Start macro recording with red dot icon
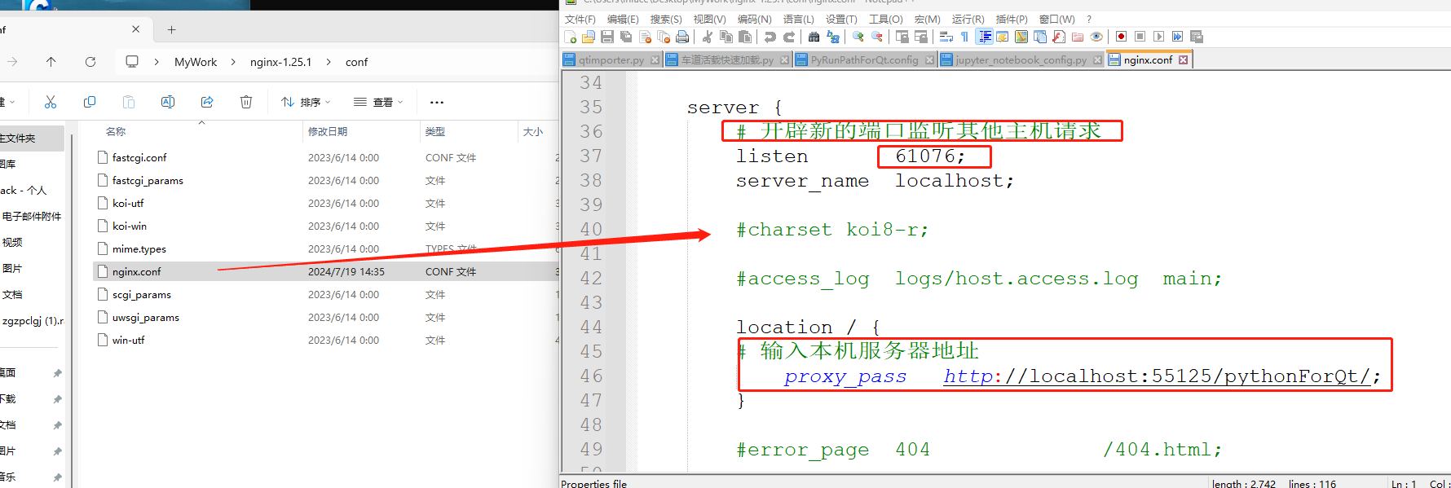 point(1121,37)
